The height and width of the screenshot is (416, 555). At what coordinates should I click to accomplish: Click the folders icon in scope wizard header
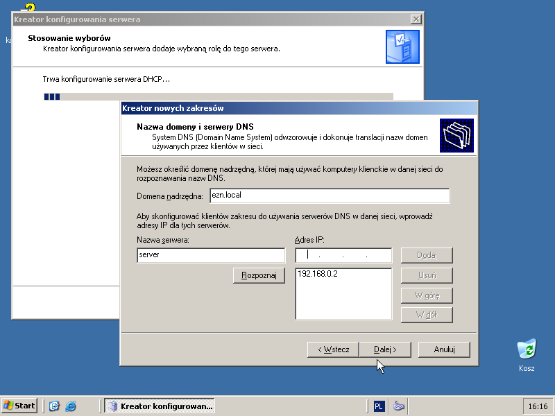[x=456, y=135]
